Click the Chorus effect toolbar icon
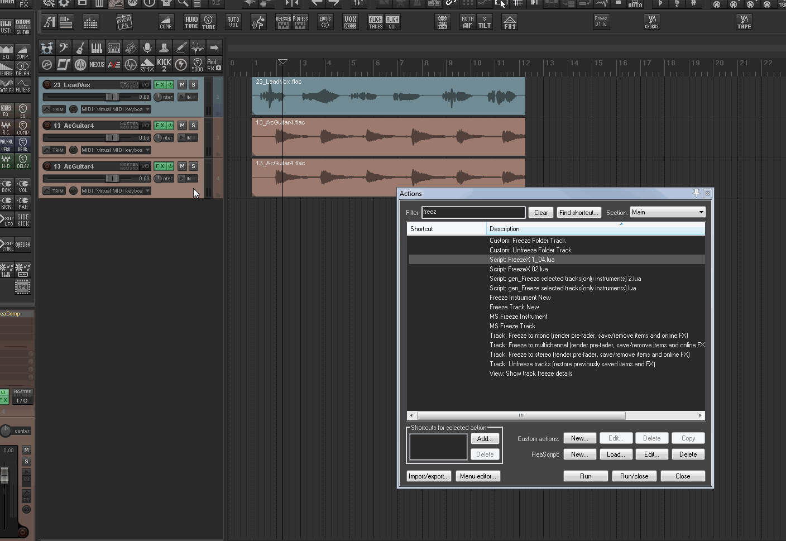This screenshot has height=541, width=786. coord(651,22)
